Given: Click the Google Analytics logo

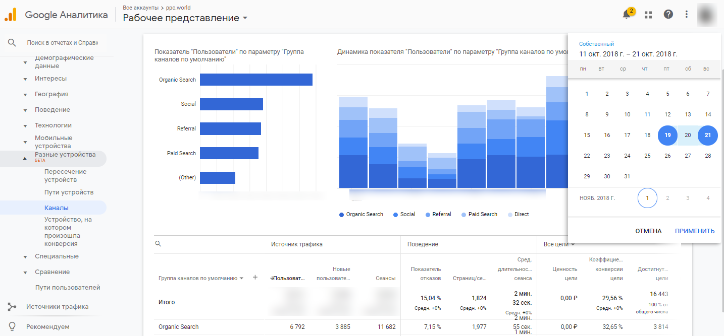Looking at the screenshot, I should coord(10,15).
